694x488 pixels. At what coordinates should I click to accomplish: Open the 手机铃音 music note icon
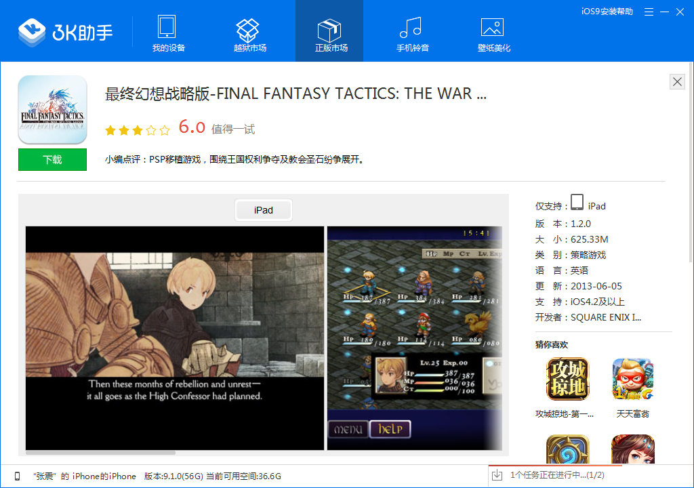[x=410, y=28]
